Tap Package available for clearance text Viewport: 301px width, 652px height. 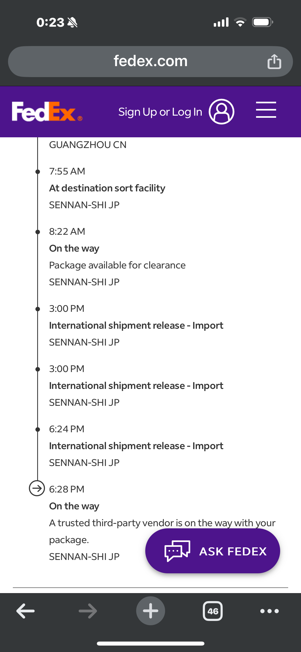117,265
